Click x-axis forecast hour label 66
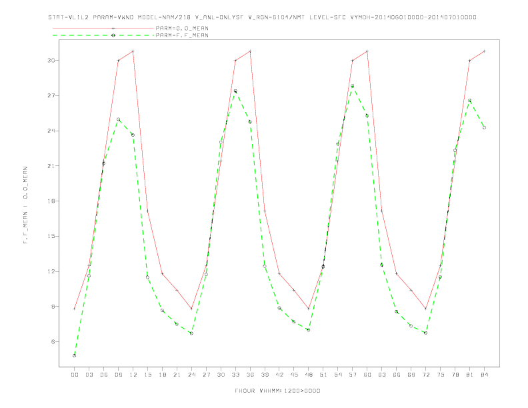The height and width of the screenshot is (408, 528). click(x=397, y=375)
